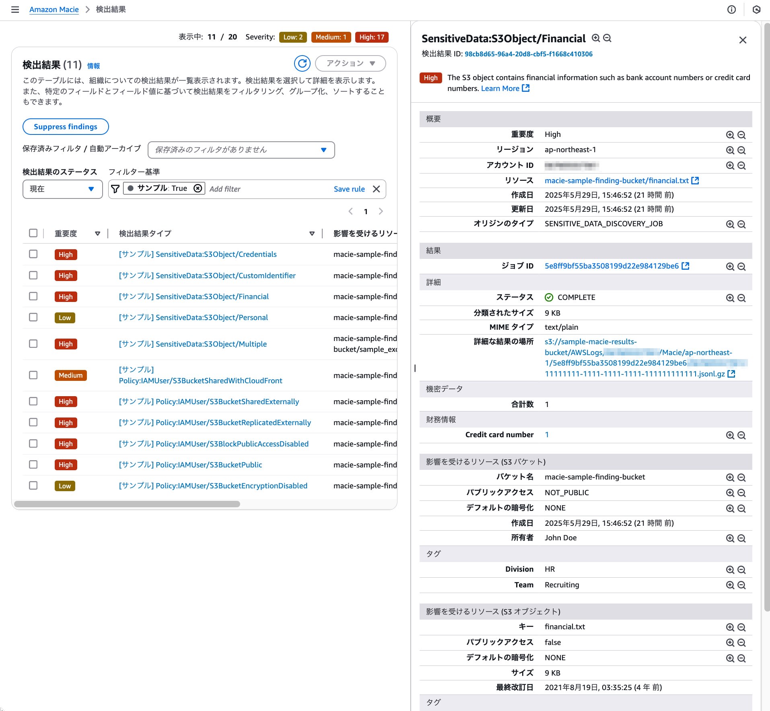The height and width of the screenshot is (711, 770).
Task: Exclude Team Recruiting tag from filter
Action: click(741, 585)
